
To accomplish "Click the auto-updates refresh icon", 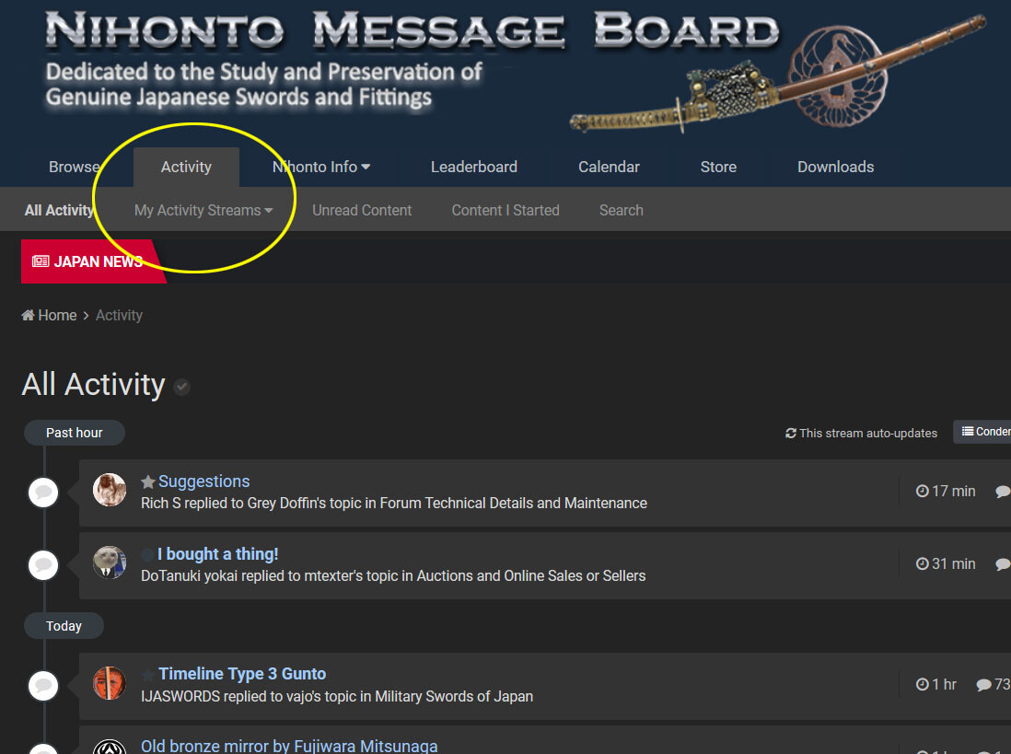I will click(x=791, y=433).
